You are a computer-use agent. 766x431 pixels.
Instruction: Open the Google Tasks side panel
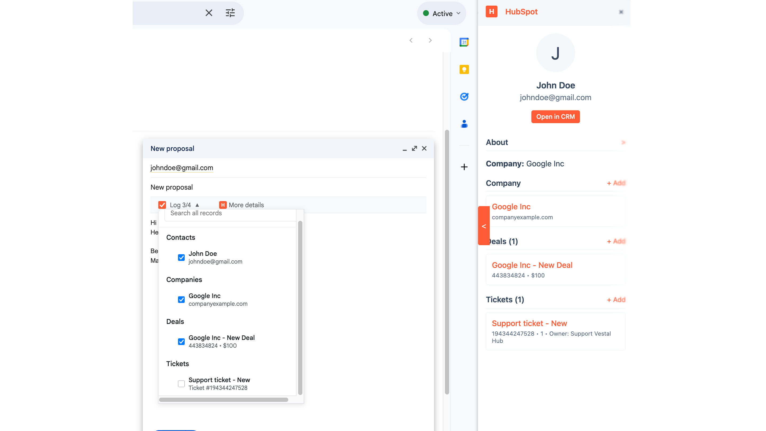464,97
